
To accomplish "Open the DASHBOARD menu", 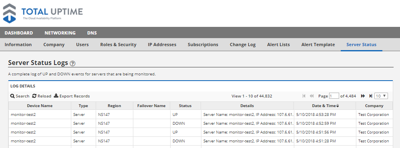I will click(19, 33).
